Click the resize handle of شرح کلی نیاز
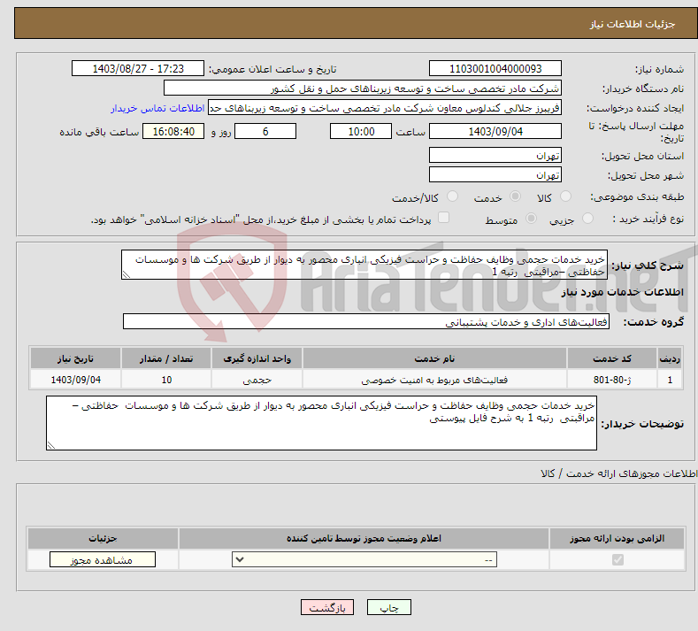 coord(126,274)
